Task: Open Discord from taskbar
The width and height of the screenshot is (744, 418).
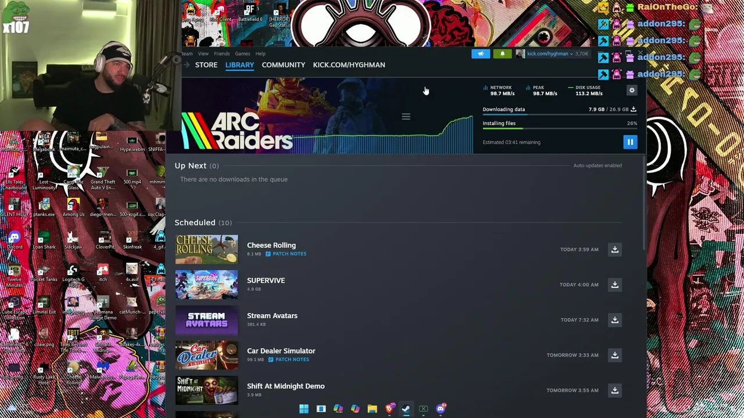Action: [x=441, y=409]
